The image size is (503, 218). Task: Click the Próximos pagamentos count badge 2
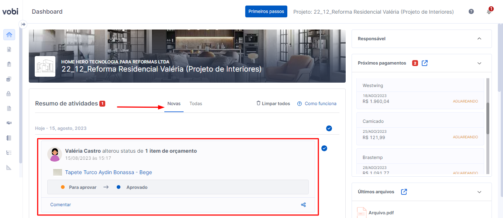click(x=415, y=63)
